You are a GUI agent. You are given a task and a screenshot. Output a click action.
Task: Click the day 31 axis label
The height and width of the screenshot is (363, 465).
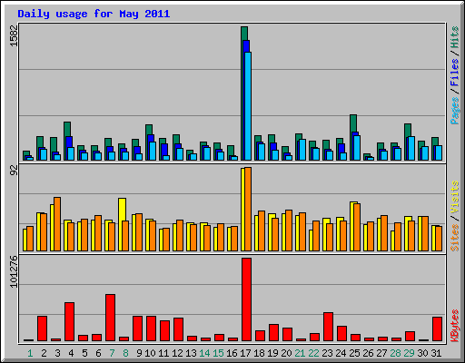436,353
